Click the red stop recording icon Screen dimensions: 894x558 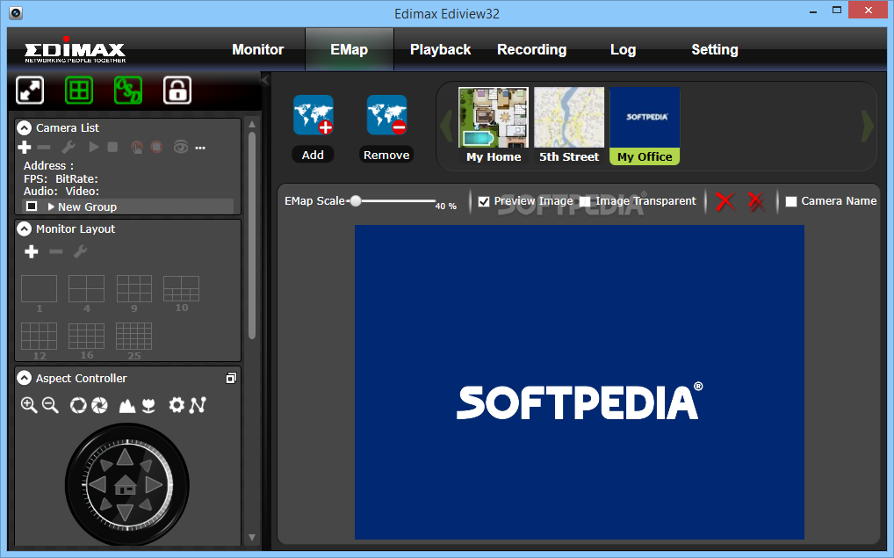point(156,148)
